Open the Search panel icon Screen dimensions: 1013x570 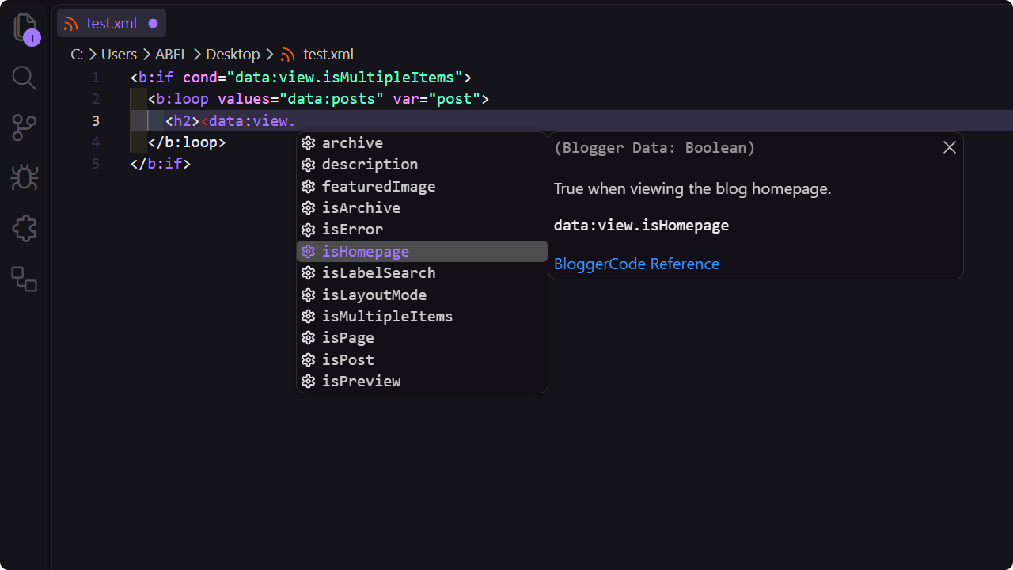tap(25, 78)
